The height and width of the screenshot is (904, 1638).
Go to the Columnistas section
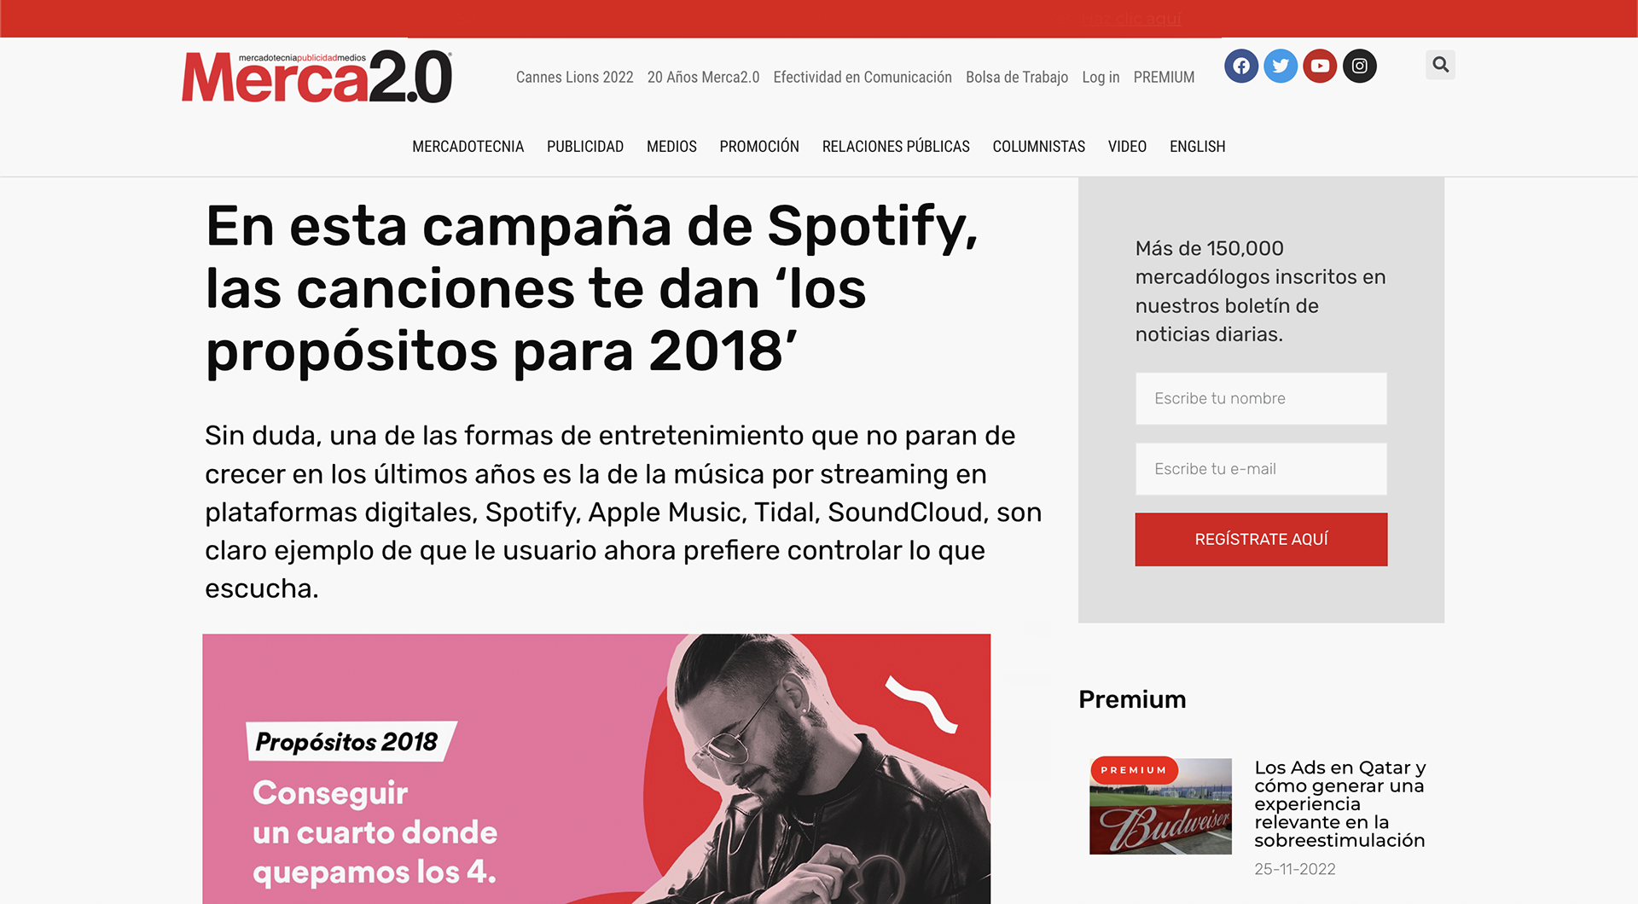pos(1038,147)
